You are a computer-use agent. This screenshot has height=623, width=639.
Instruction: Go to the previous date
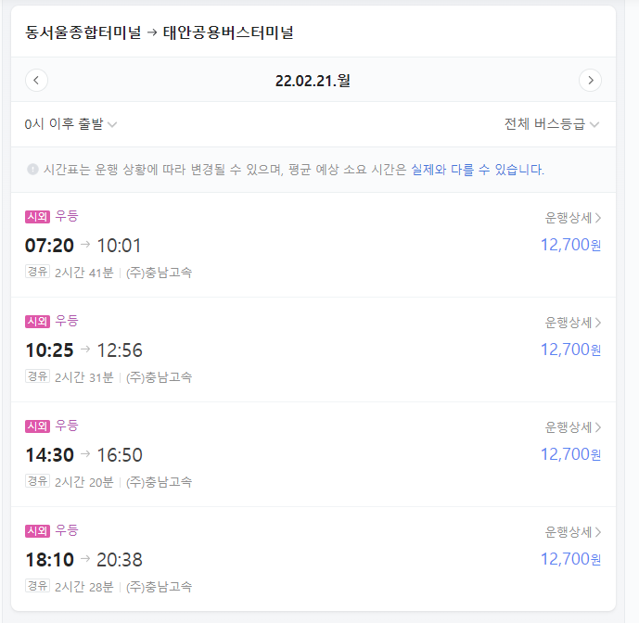pyautogui.click(x=36, y=81)
